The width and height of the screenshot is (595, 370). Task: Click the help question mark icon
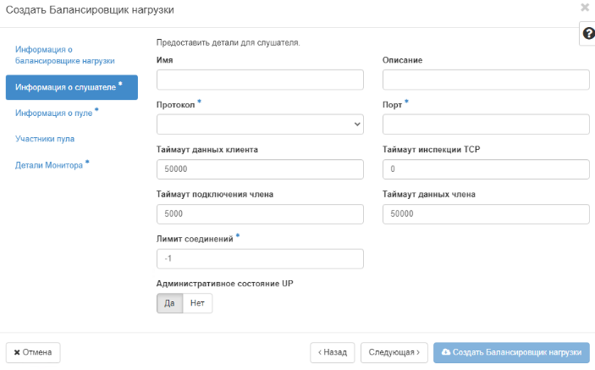tap(588, 33)
